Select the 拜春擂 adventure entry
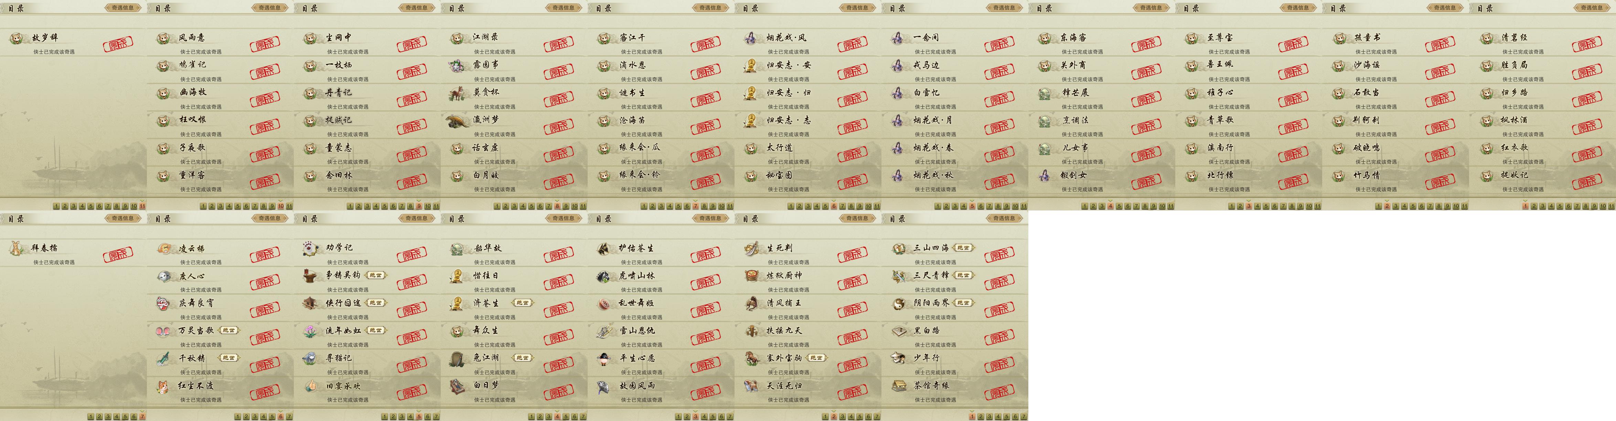This screenshot has width=1616, height=421. (x=73, y=253)
